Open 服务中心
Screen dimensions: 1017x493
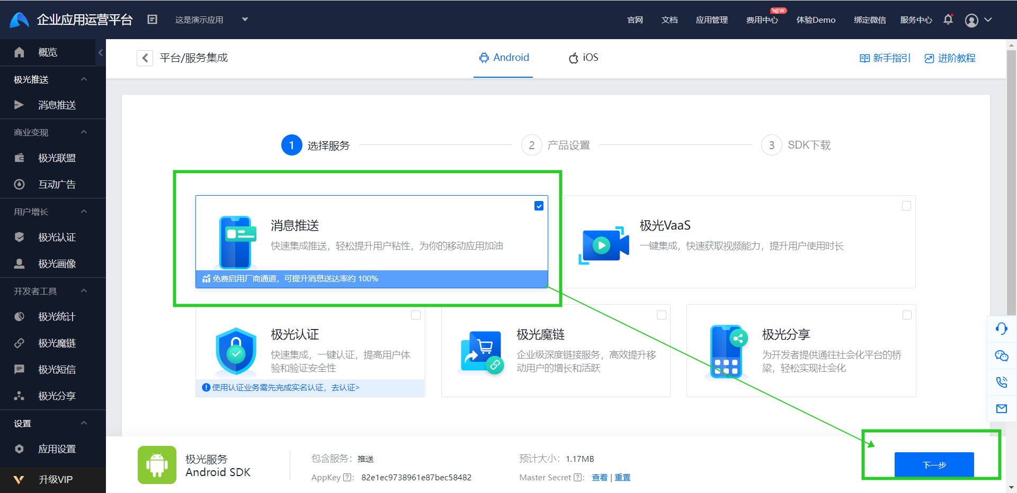click(916, 20)
